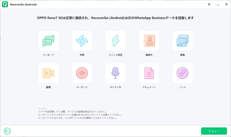The width and height of the screenshot is (231, 137).
Task: Select the blue pinwheel status icon
Action: (82, 41)
